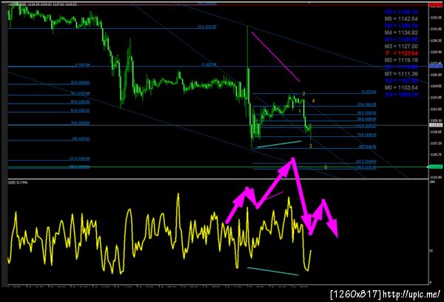Viewport: 444px width, 302px height.
Task: Select the yellow wave label 5
Action: pyautogui.click(x=326, y=167)
